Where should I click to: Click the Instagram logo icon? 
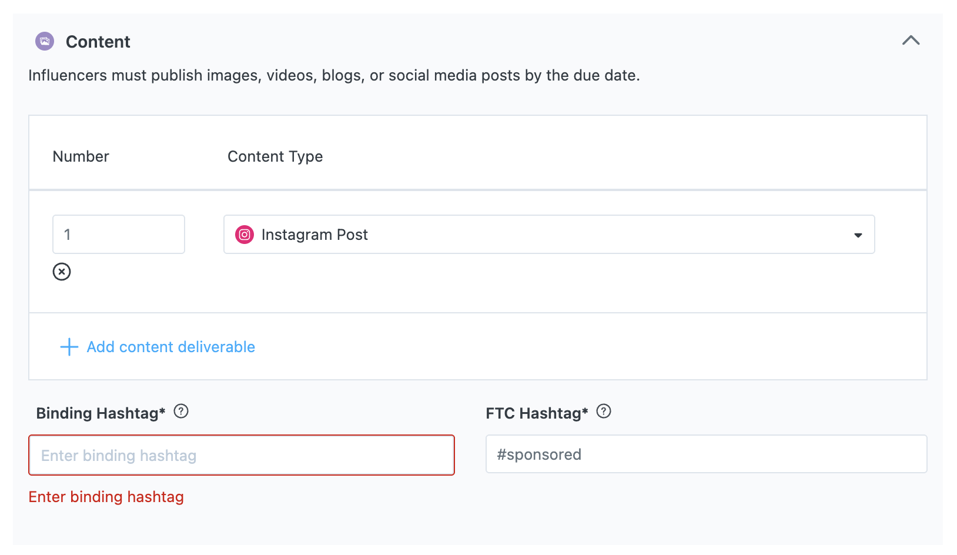245,235
